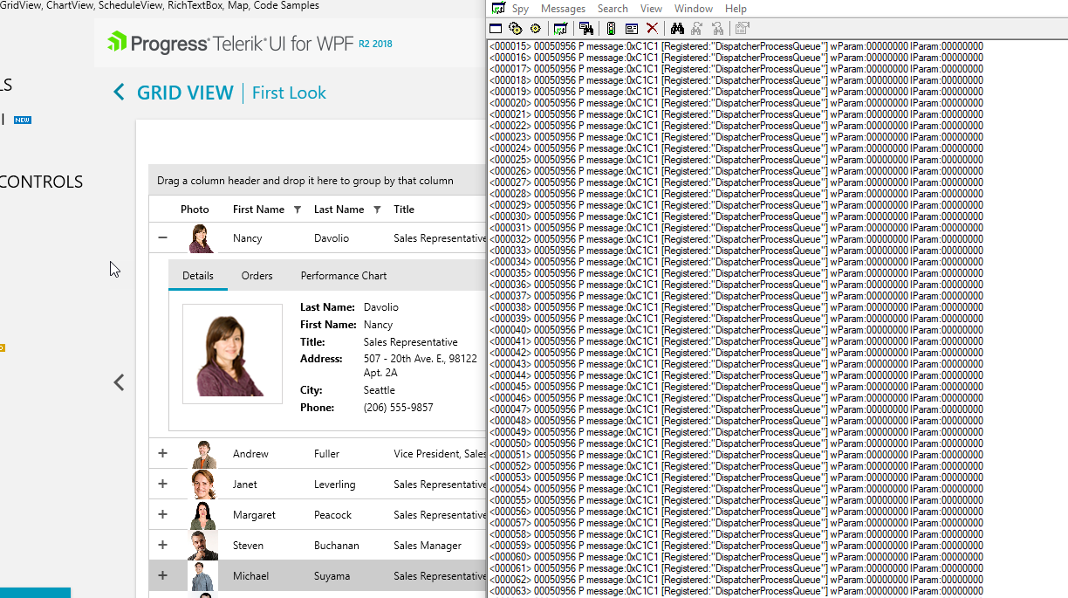This screenshot has width=1068, height=598.
Task: Open the Window menu
Action: 694,8
